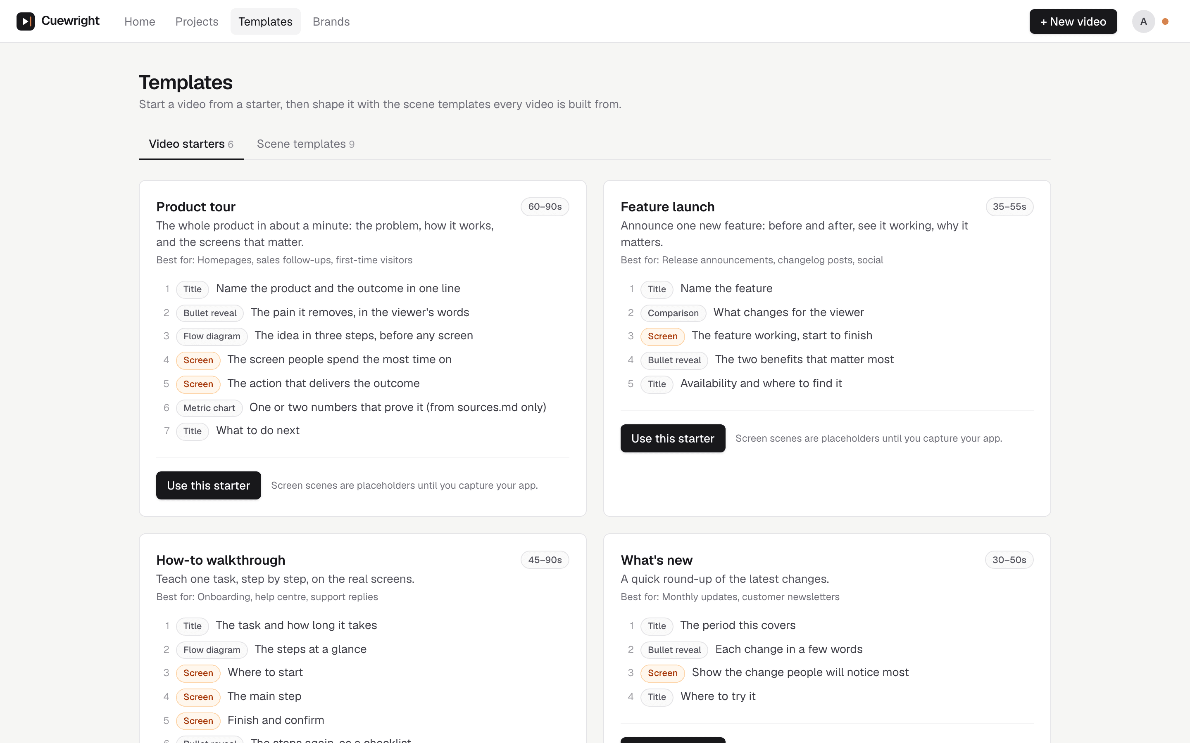Select the Templates nav item
This screenshot has height=743, width=1190.
pos(266,21)
